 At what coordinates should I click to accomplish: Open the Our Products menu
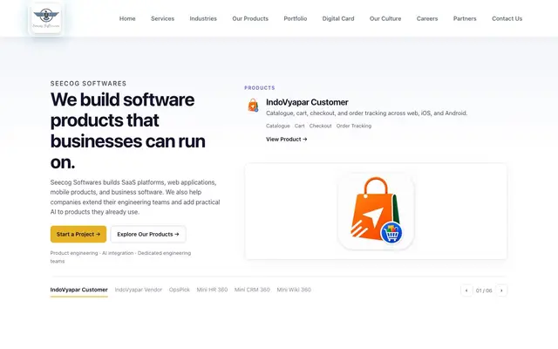pos(250,18)
